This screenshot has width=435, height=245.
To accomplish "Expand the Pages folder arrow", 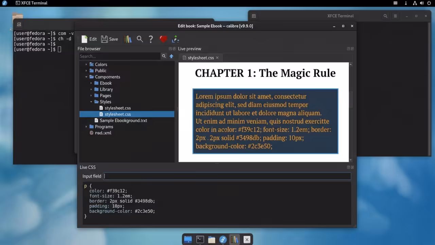I will click(x=91, y=96).
